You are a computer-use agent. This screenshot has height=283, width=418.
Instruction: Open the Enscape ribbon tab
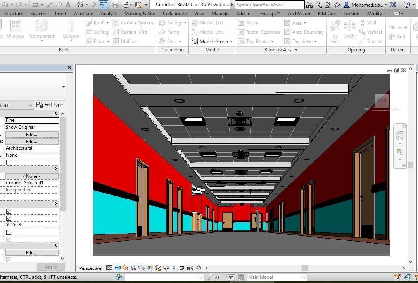click(270, 13)
